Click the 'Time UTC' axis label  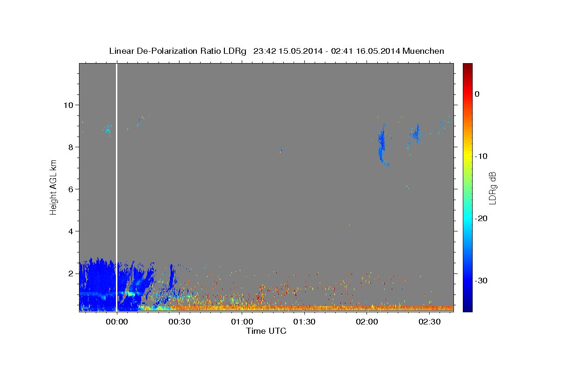coord(266,331)
